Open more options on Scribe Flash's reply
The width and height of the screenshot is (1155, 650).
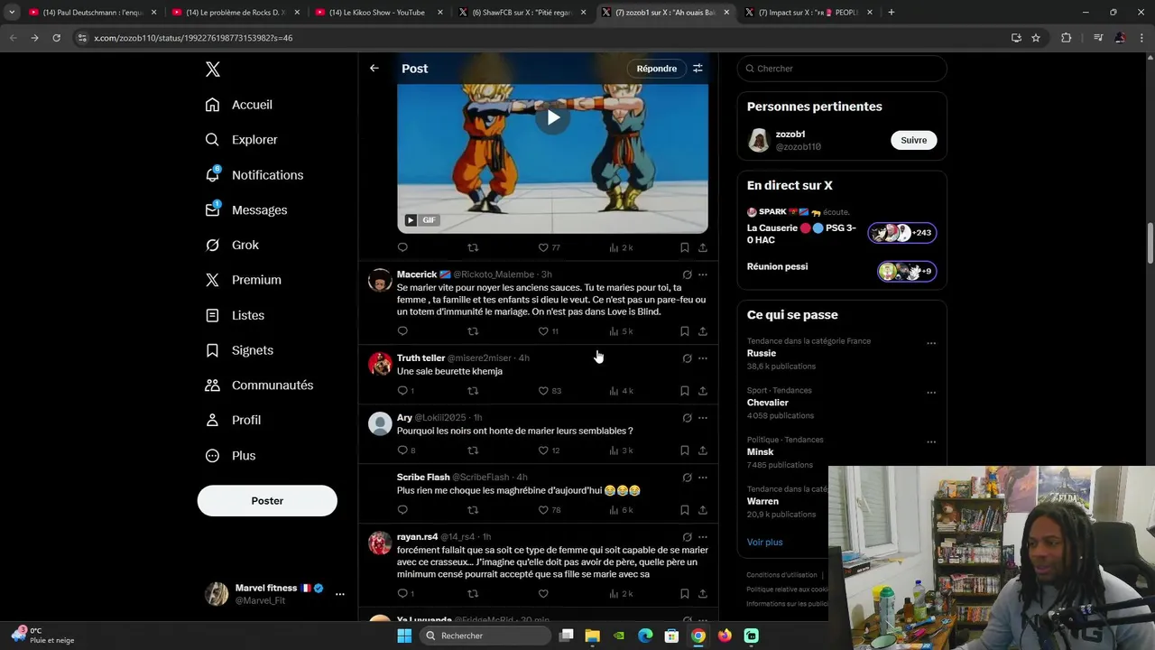(x=703, y=478)
